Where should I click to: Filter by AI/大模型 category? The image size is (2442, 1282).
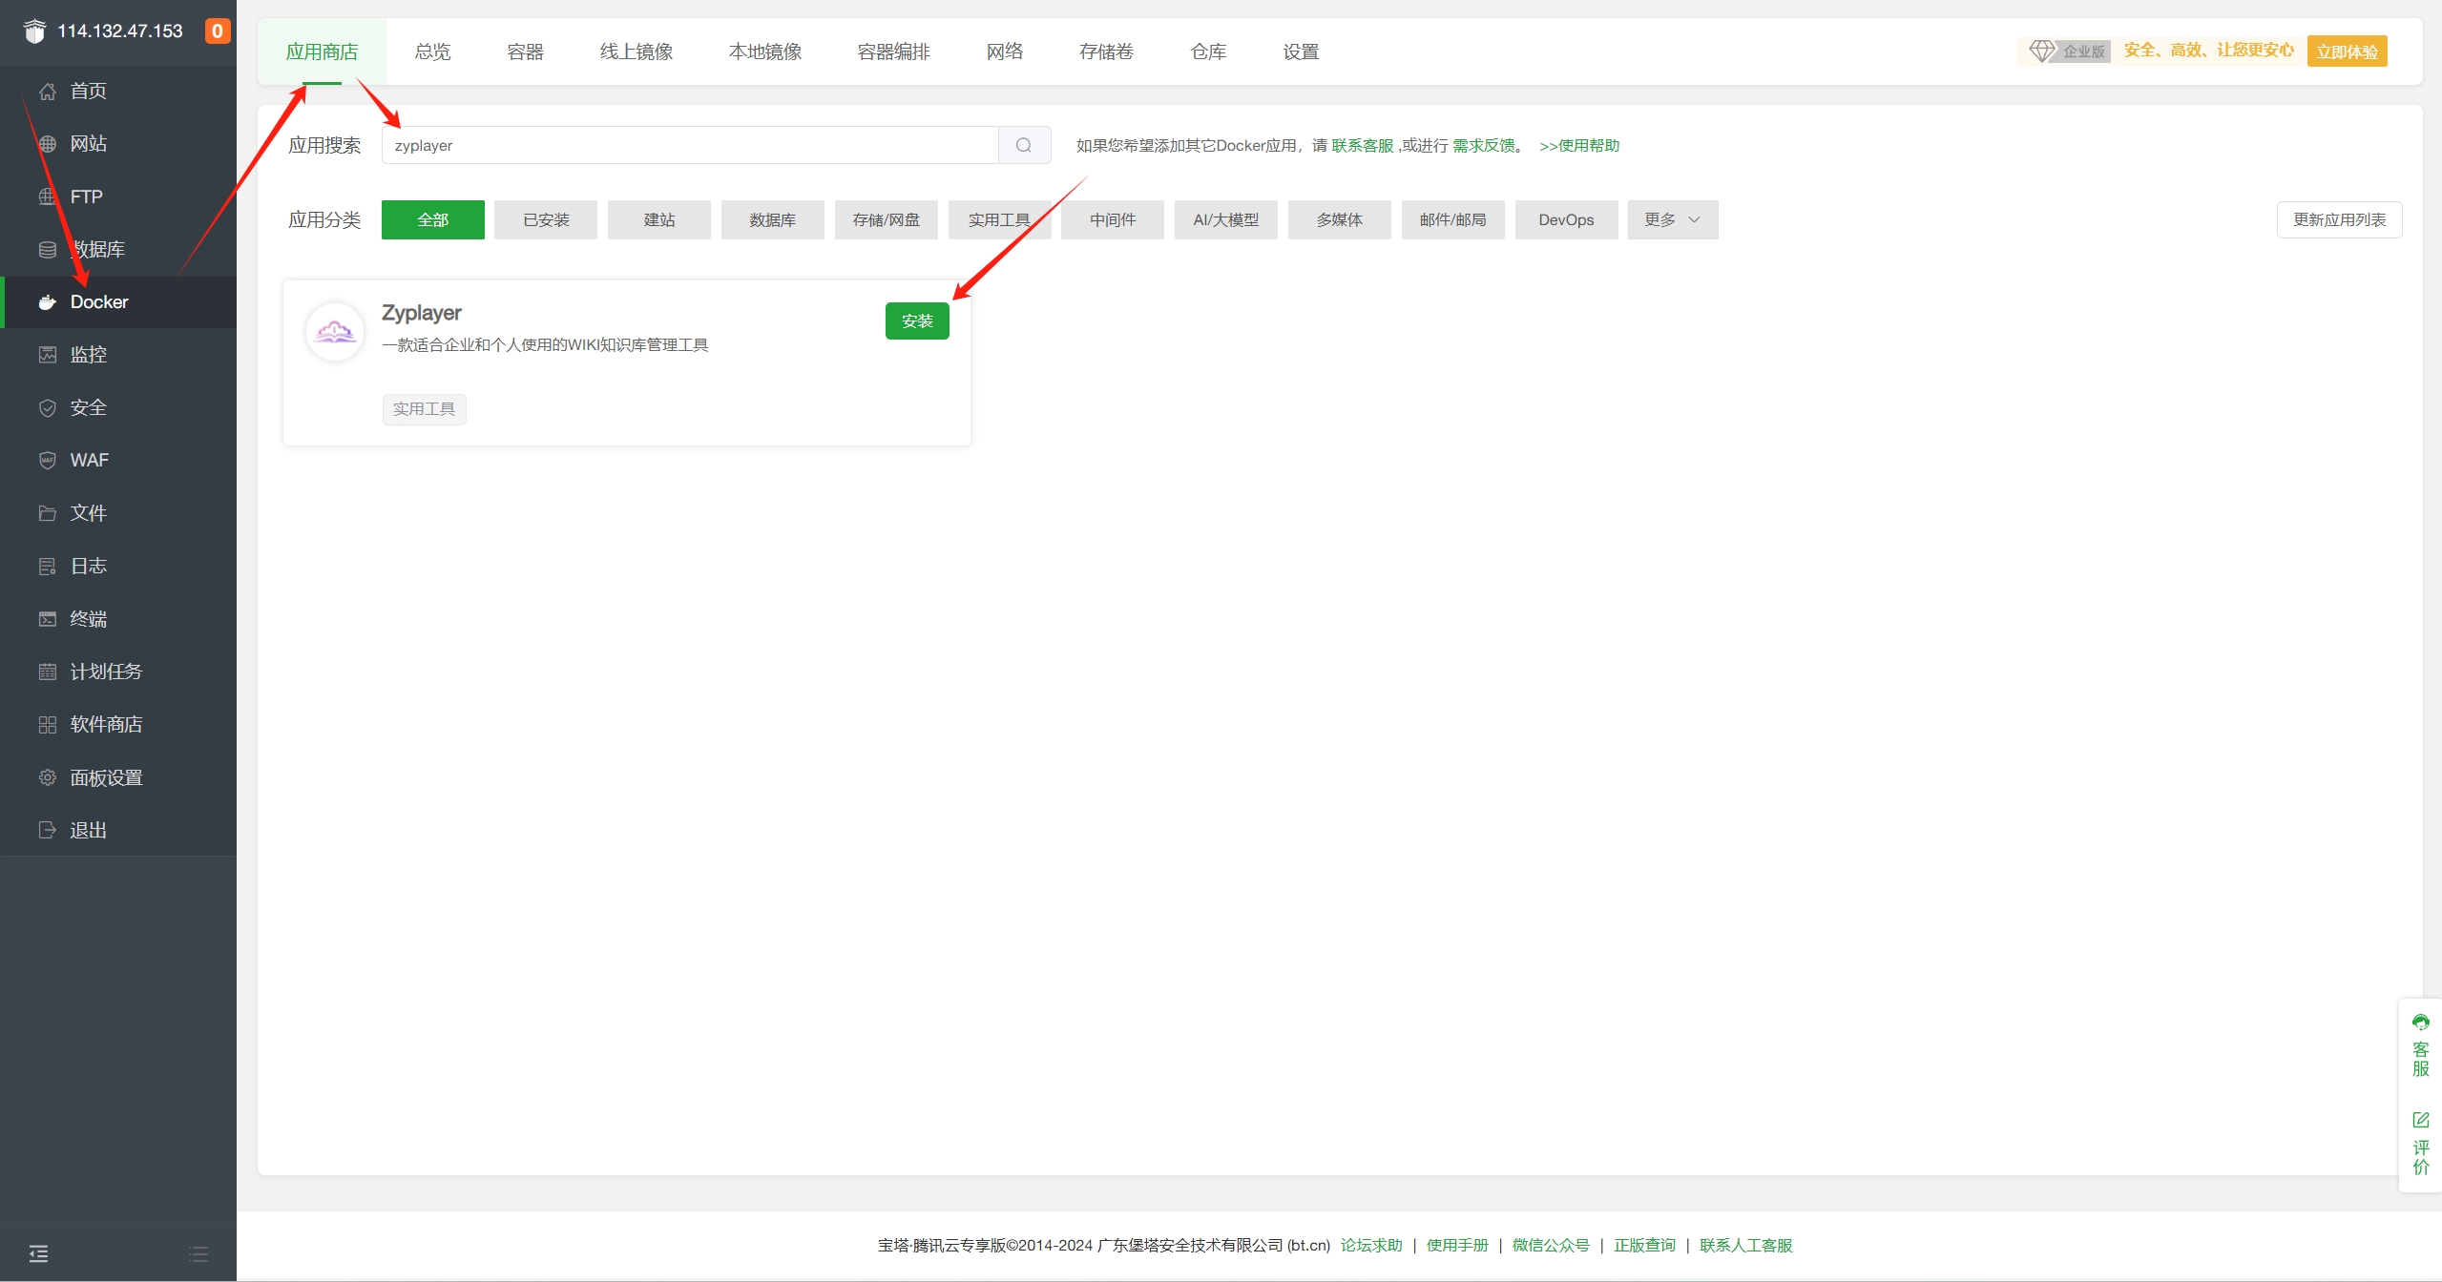point(1225,219)
